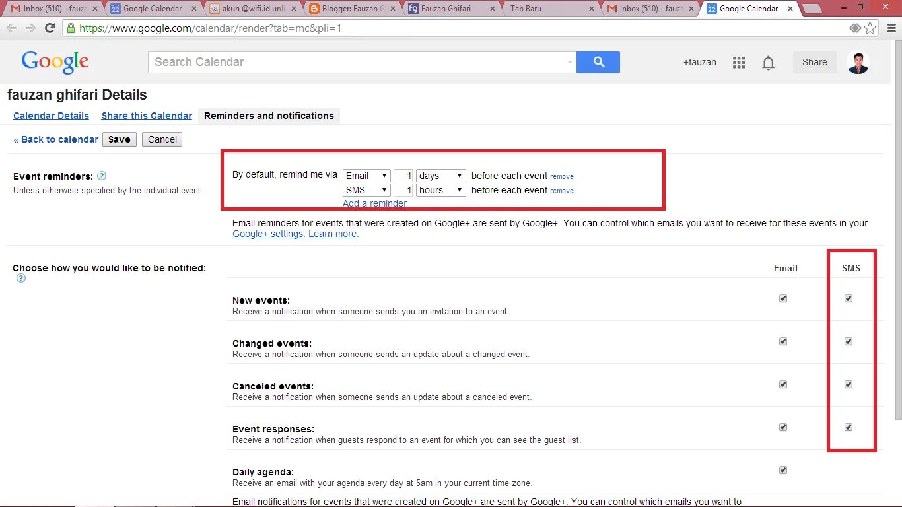Uncheck SMS for Canceled events

849,384
